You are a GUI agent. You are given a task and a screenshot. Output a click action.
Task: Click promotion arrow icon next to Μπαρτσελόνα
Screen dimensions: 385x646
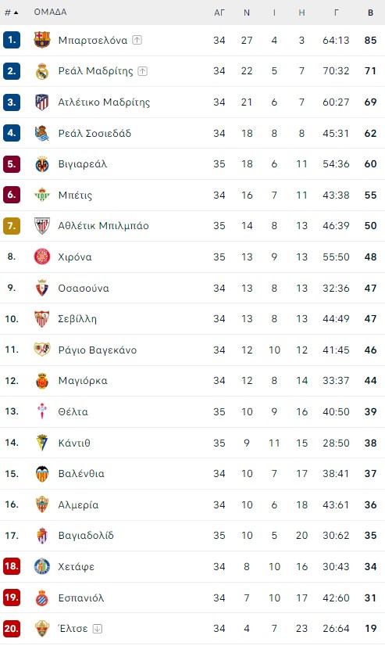137,40
